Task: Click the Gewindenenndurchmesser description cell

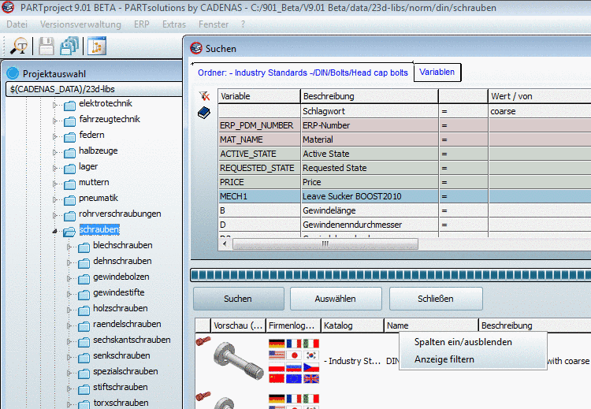Action: [370, 225]
